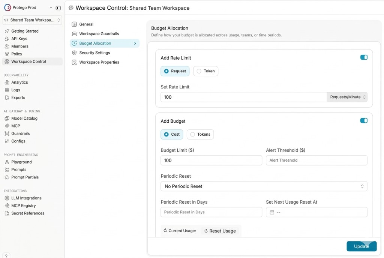Open Getting Started page link
This screenshot has height=258, width=384.
click(25, 31)
